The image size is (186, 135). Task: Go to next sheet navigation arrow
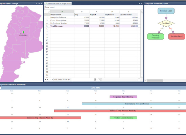[50, 80]
